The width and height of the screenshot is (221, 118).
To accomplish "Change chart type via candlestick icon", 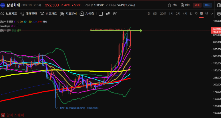I will pos(108,14).
